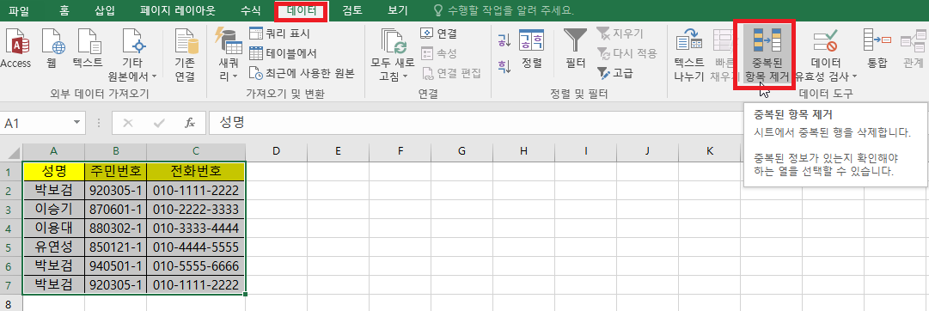Screen dimensions: 929x311
Task: Sort ascending with the 오름차순 icon
Action: [504, 41]
